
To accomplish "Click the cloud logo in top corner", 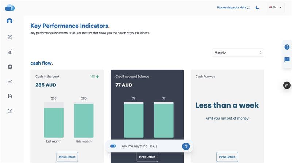I will pyautogui.click(x=10, y=8).
